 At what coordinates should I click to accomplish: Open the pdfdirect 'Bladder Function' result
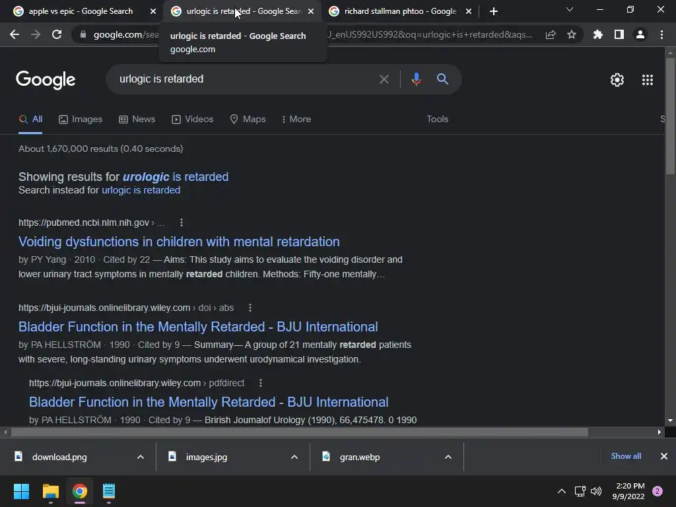pos(209,402)
